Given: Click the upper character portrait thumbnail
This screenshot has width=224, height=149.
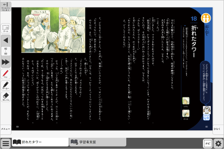Looking at the screenshot, I should click(x=186, y=101).
